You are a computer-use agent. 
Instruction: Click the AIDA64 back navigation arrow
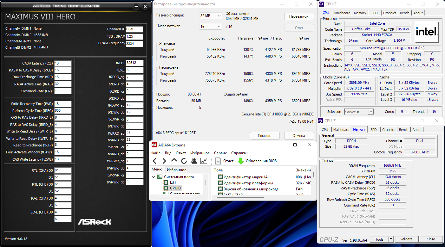[155, 161]
